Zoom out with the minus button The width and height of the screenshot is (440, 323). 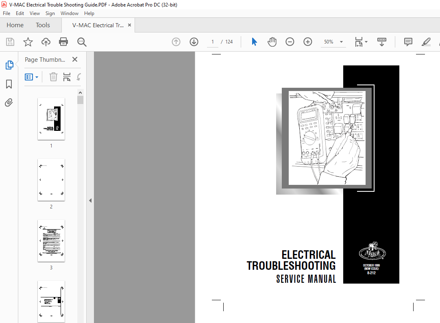point(290,42)
